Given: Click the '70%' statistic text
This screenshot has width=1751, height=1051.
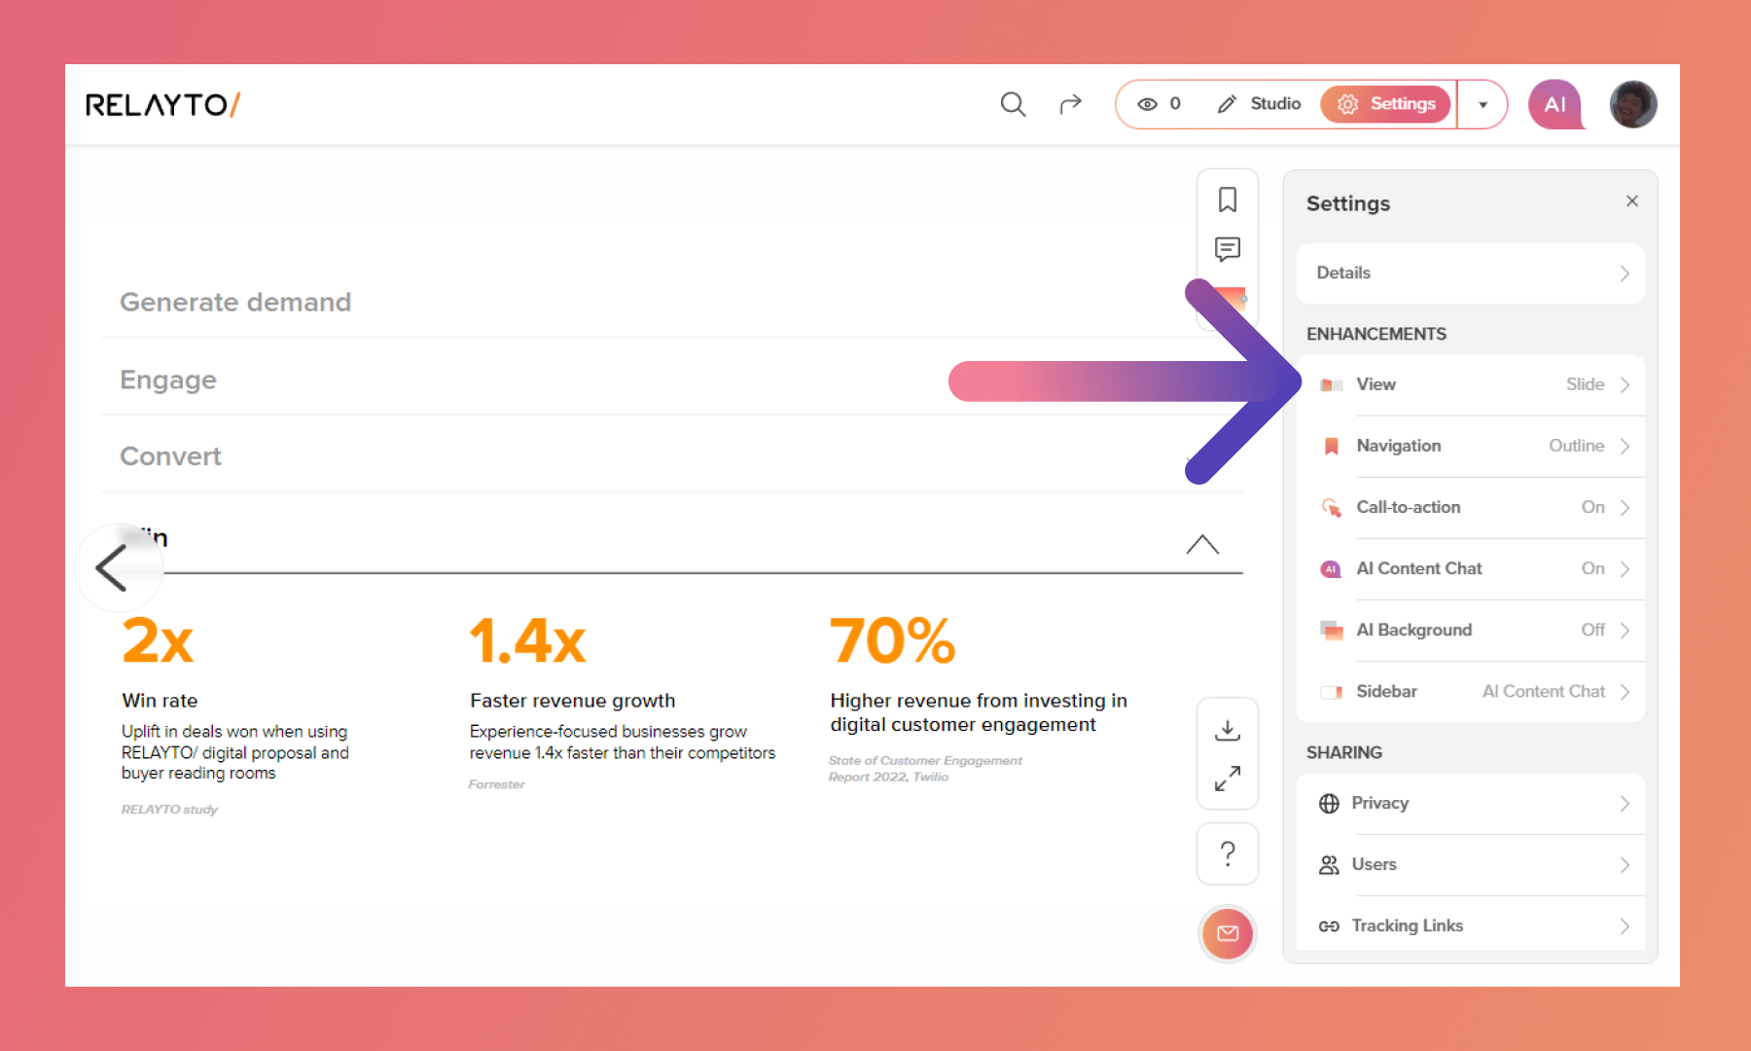Looking at the screenshot, I should click(x=892, y=641).
